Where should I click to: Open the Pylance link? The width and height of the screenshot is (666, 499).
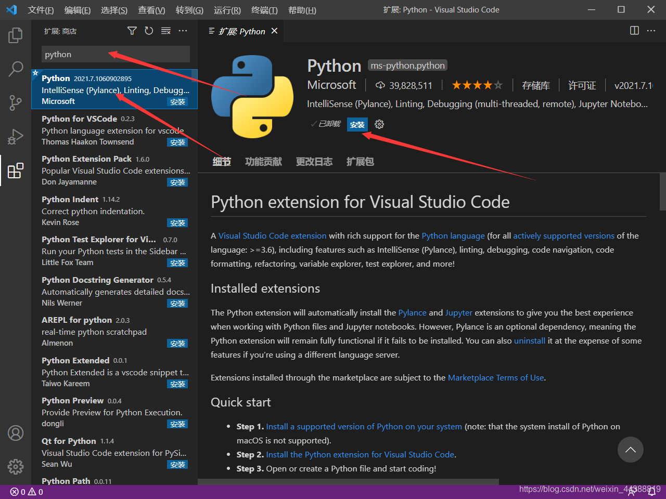click(413, 312)
